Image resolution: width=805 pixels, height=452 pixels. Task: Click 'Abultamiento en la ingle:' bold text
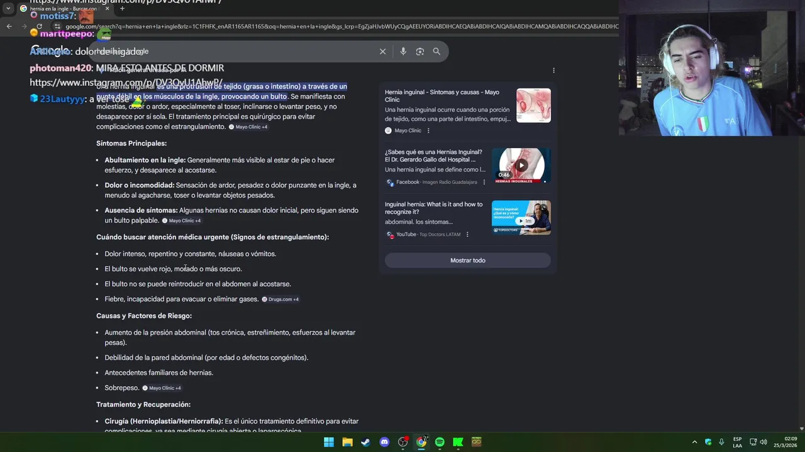pos(145,160)
